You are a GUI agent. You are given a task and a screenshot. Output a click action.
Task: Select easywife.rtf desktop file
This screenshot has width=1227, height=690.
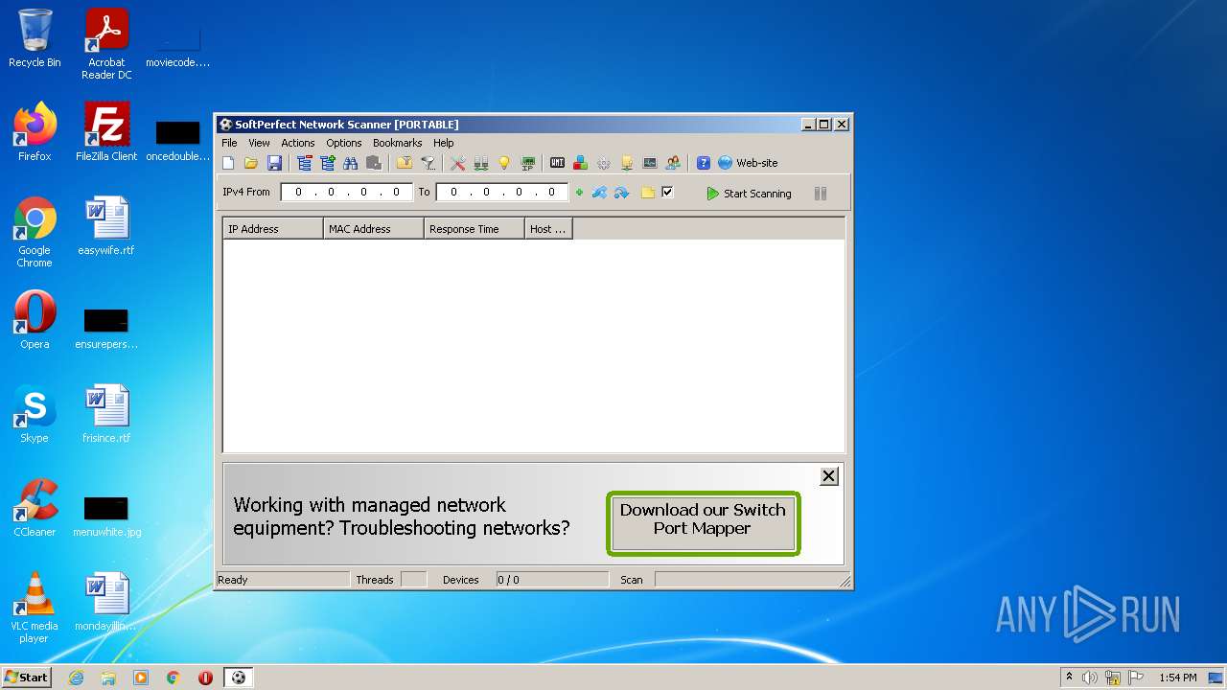point(106,226)
